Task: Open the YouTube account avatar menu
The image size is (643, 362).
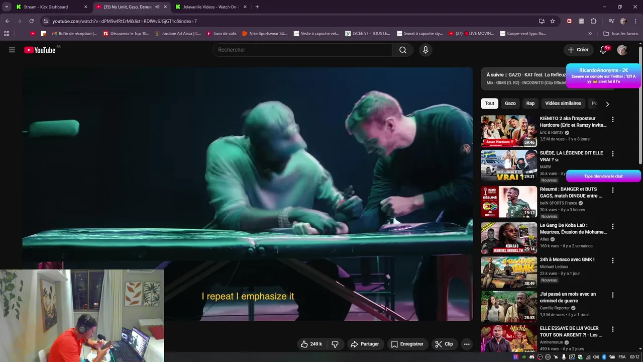Action: (622, 50)
